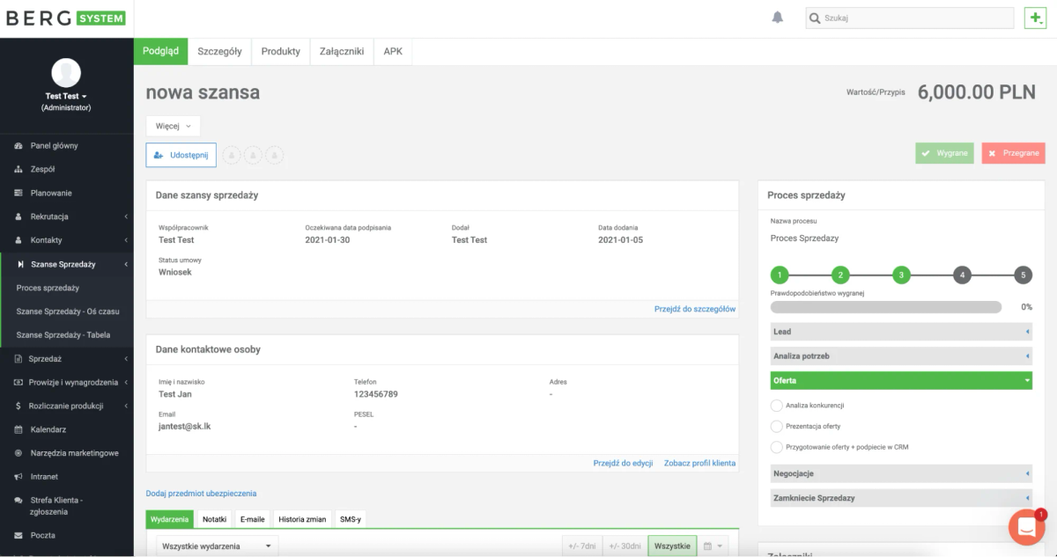Expand the Zamkniecie Sprzedazy stage section
The width and height of the screenshot is (1057, 557).
[901, 498]
